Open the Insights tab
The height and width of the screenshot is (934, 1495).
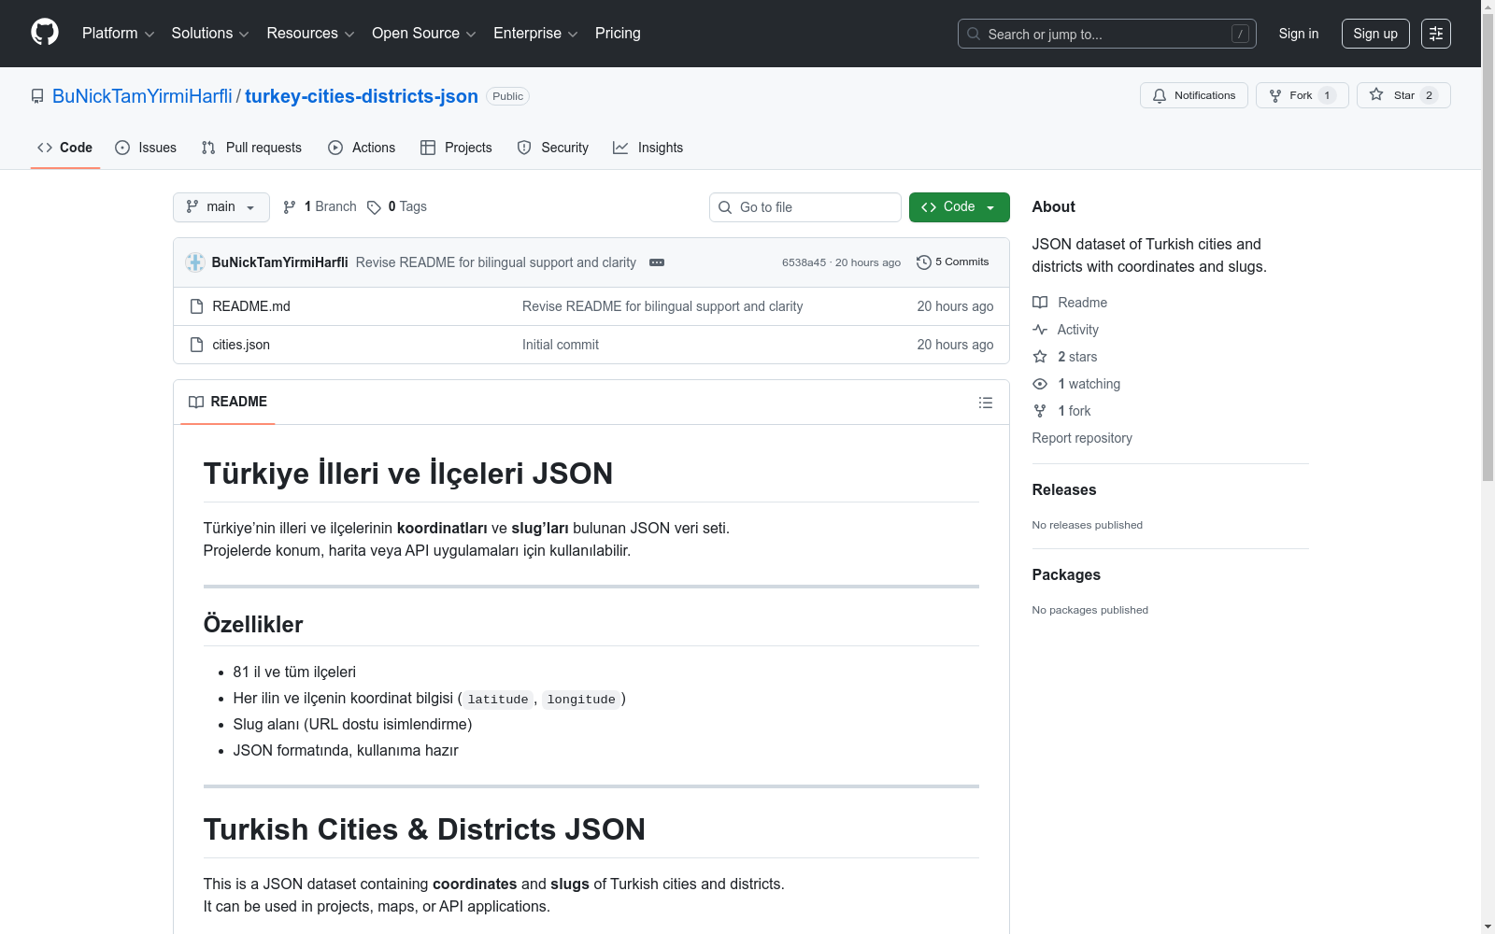coord(648,148)
